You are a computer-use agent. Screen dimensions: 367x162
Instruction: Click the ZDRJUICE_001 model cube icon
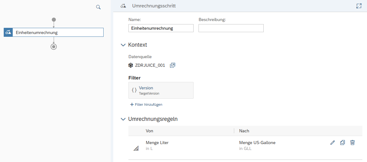click(131, 66)
